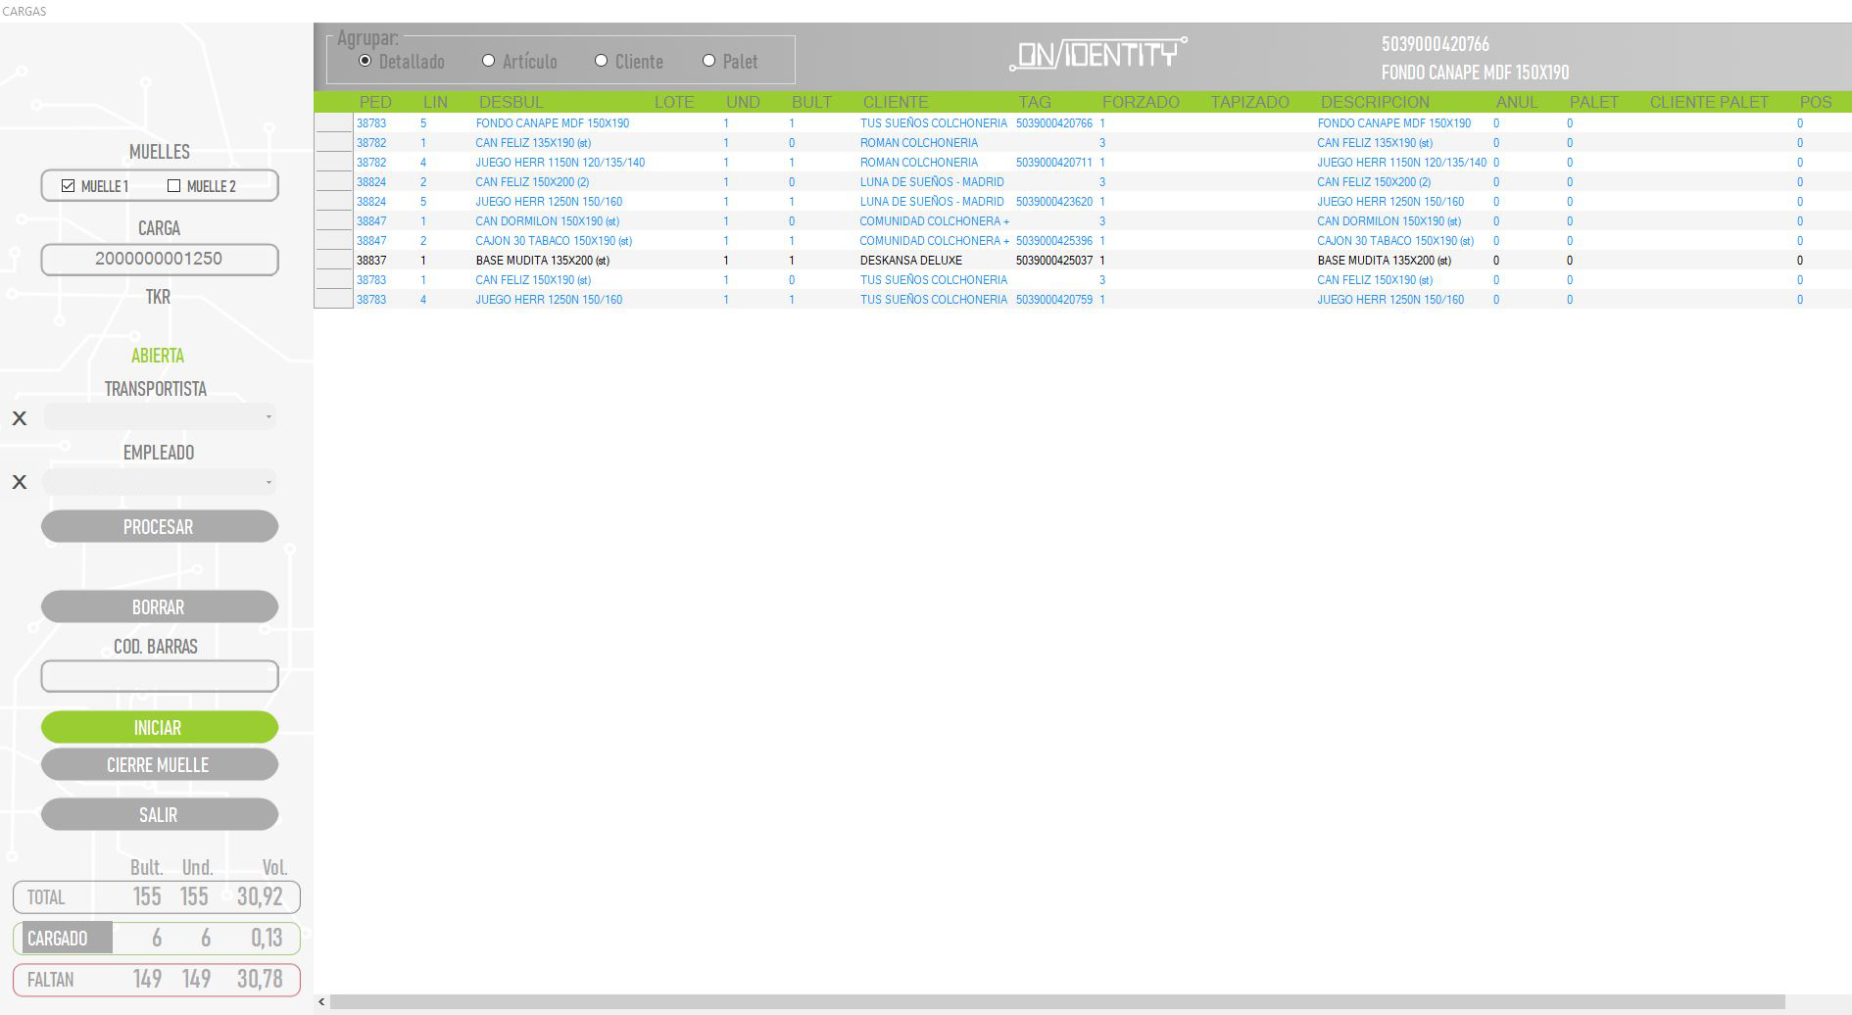Clear the Empleado selection with X
The height and width of the screenshot is (1015, 1852).
(x=20, y=482)
